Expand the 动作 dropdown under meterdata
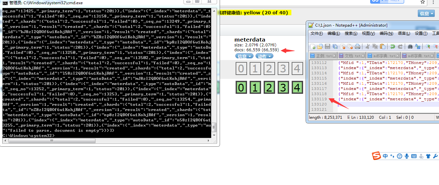439x185 pixels. (x=264, y=56)
